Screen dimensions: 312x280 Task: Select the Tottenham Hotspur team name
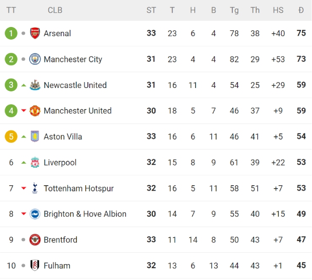(78, 188)
